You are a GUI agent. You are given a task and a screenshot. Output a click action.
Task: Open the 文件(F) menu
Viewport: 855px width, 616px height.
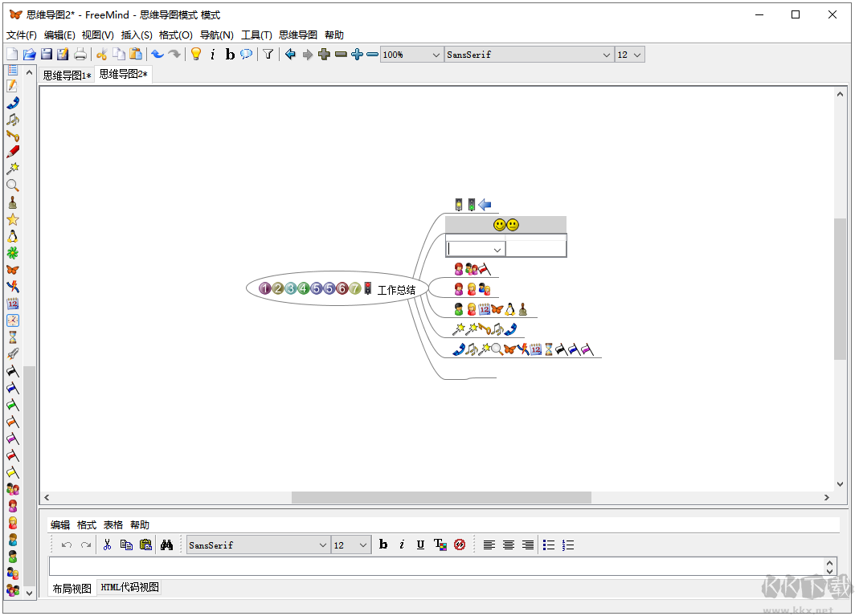21,35
